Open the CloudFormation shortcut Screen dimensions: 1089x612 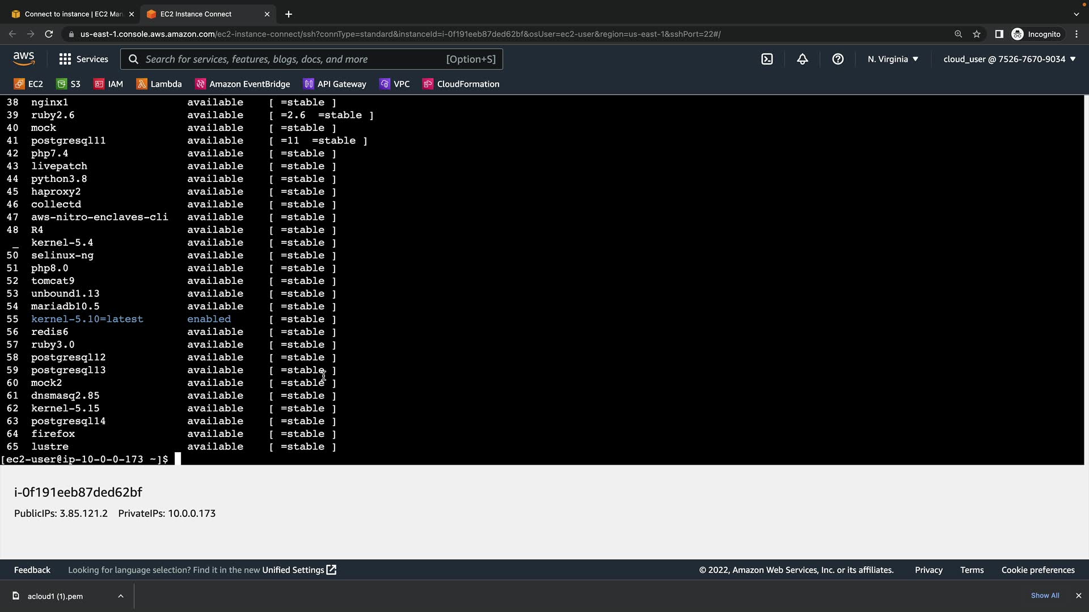point(461,84)
